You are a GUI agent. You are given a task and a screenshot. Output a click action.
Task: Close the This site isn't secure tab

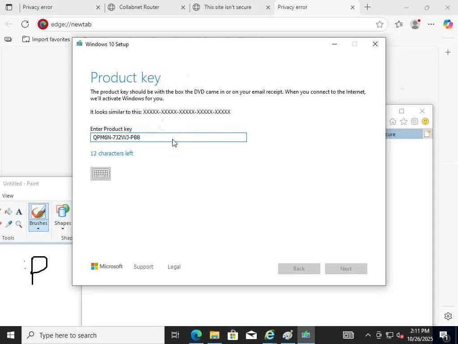coord(268,7)
